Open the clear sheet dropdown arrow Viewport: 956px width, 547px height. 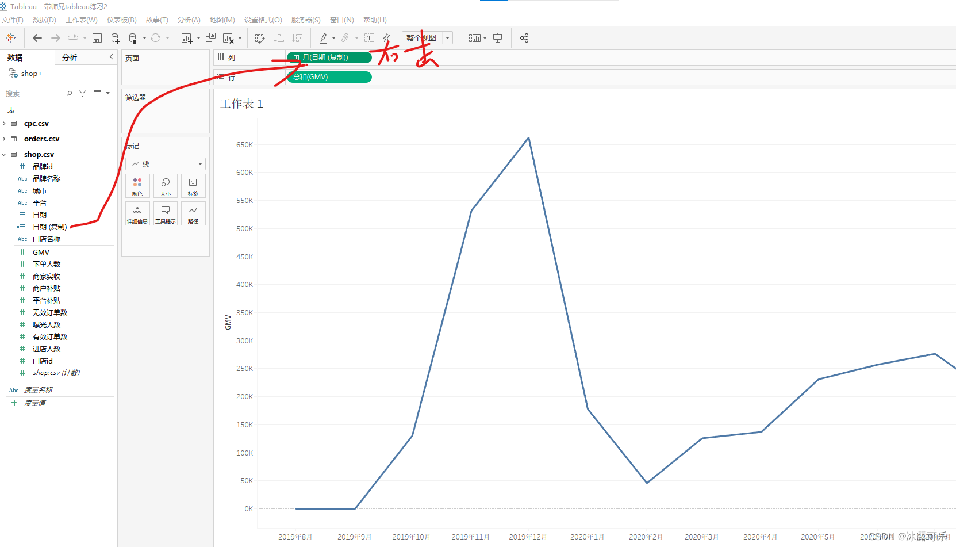coord(240,39)
